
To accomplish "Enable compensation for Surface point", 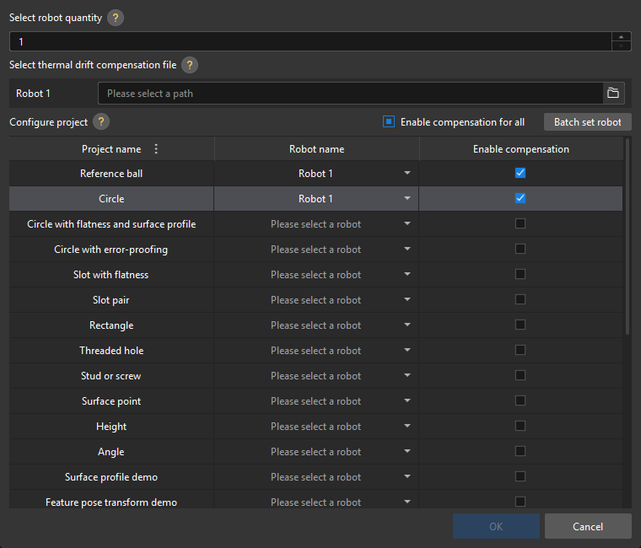I will click(520, 401).
